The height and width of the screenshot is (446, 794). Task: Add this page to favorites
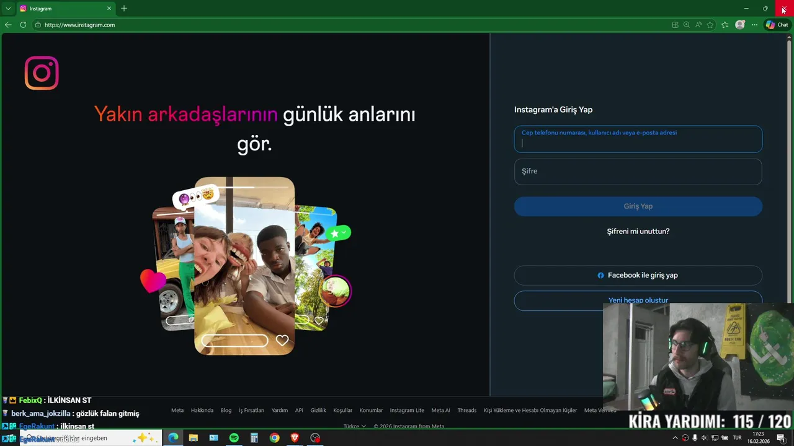(710, 25)
